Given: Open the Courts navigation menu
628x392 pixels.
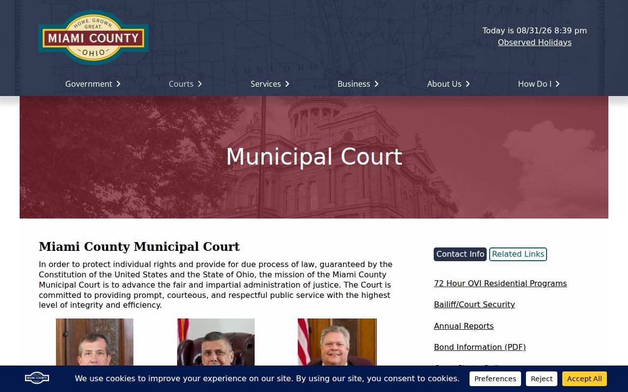Looking at the screenshot, I should coord(181,84).
